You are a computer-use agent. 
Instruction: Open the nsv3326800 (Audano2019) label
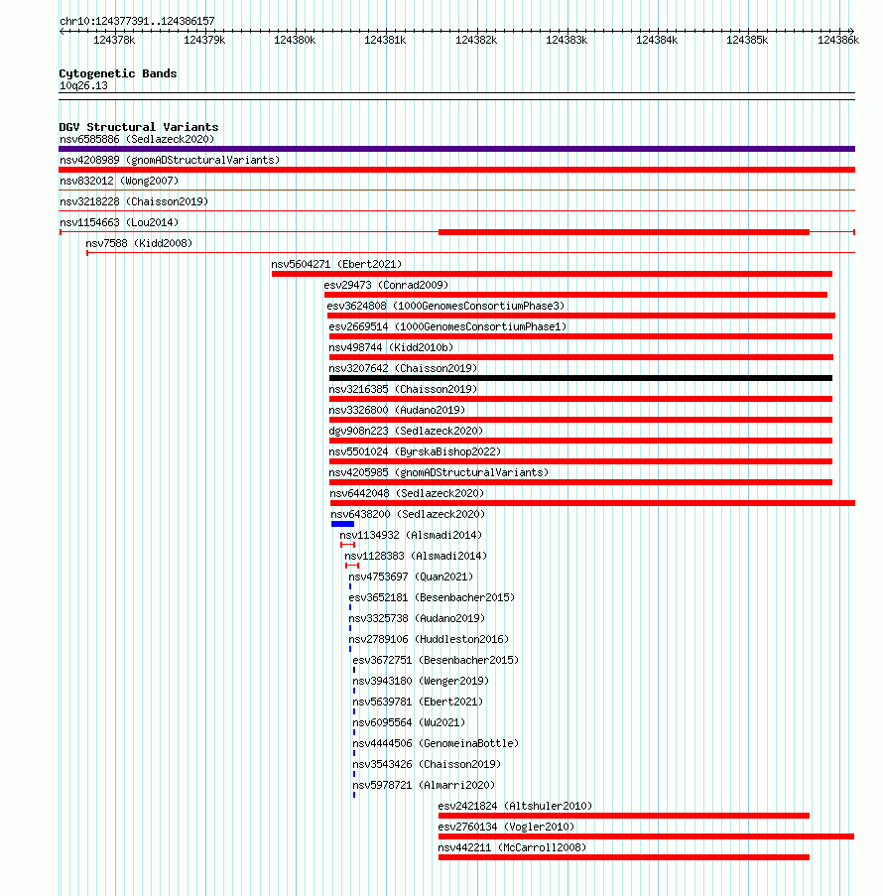tap(397, 410)
